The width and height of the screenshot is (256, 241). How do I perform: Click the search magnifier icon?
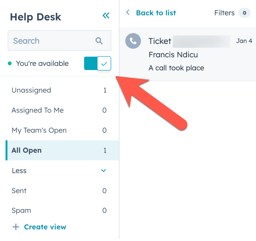pyautogui.click(x=99, y=41)
